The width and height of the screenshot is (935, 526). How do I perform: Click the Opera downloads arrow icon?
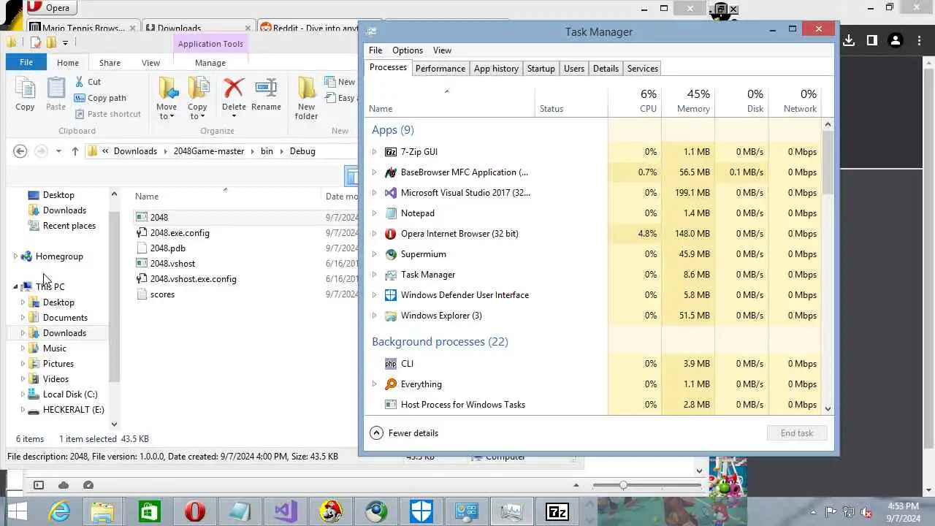[848, 41]
